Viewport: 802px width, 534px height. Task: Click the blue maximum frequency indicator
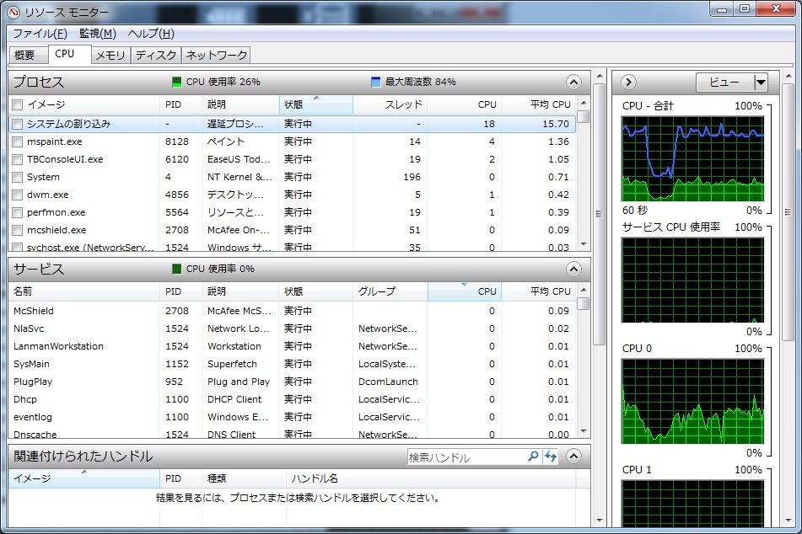pos(375,82)
